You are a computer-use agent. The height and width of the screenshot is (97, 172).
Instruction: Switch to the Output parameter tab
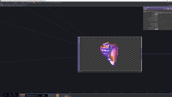153,11
